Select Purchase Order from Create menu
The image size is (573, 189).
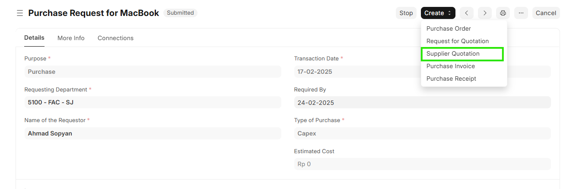tap(449, 28)
